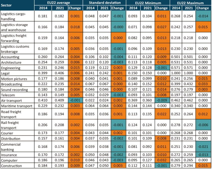Click the teal -0.013 cell
This screenshot has width=212, height=169.
tap(203, 155)
